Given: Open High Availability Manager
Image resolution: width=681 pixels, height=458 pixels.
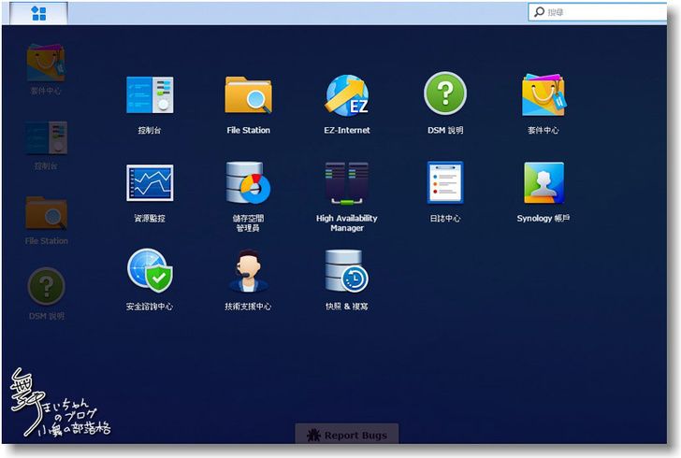Looking at the screenshot, I should point(346,183).
